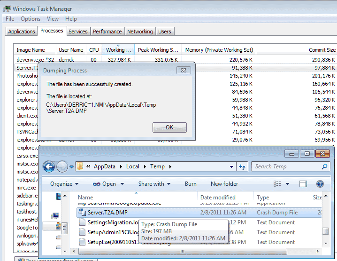This screenshot has height=261, width=337.
Task: Expand the Open button dropdown arrow
Action: (x=122, y=184)
